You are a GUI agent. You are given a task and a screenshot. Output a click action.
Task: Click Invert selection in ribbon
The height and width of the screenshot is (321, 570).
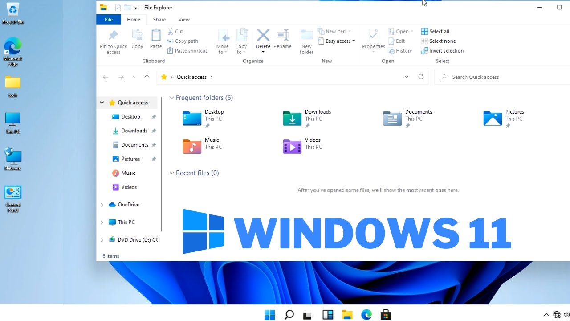click(442, 51)
